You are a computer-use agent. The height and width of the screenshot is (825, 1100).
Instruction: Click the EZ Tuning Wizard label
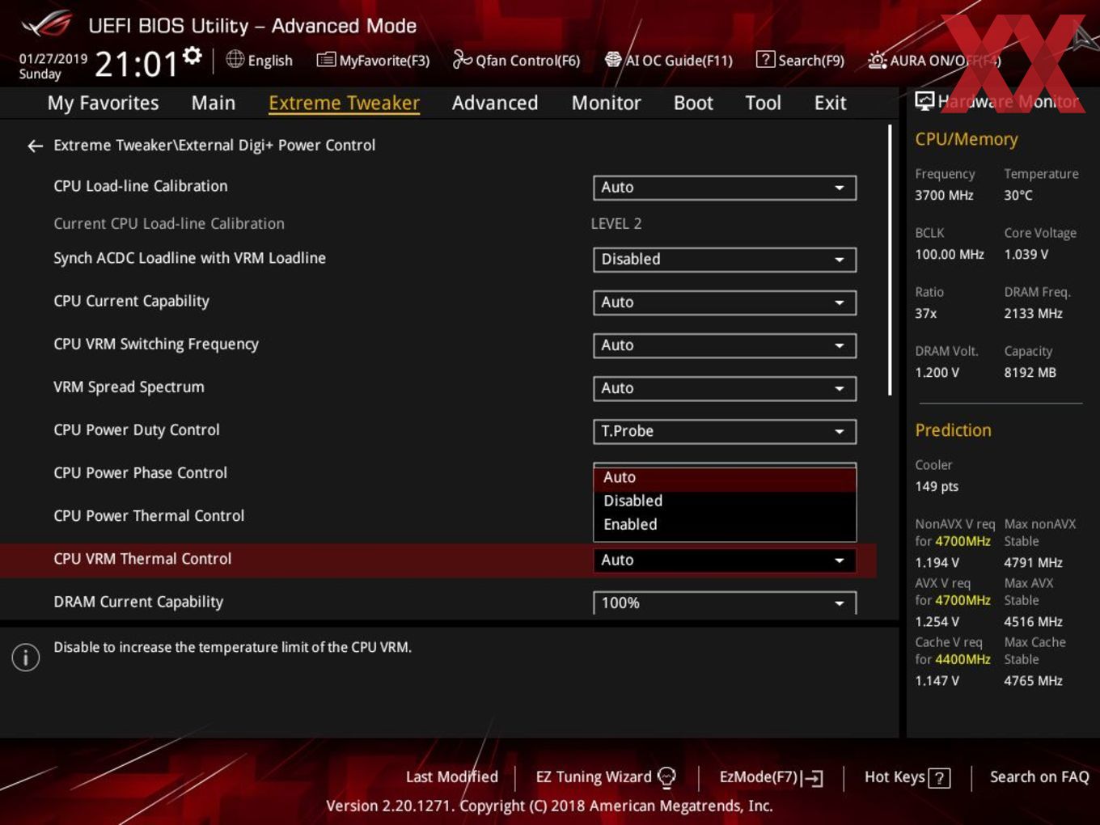[x=594, y=777]
